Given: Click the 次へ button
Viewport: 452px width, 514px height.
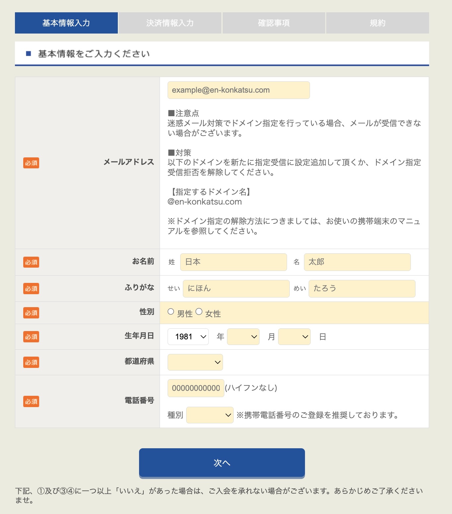Looking at the screenshot, I should coord(222,463).
